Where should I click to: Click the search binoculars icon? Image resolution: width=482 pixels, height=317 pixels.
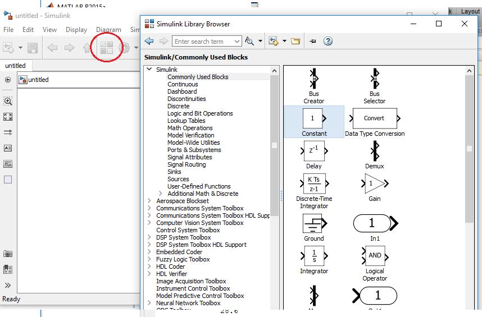coord(249,41)
